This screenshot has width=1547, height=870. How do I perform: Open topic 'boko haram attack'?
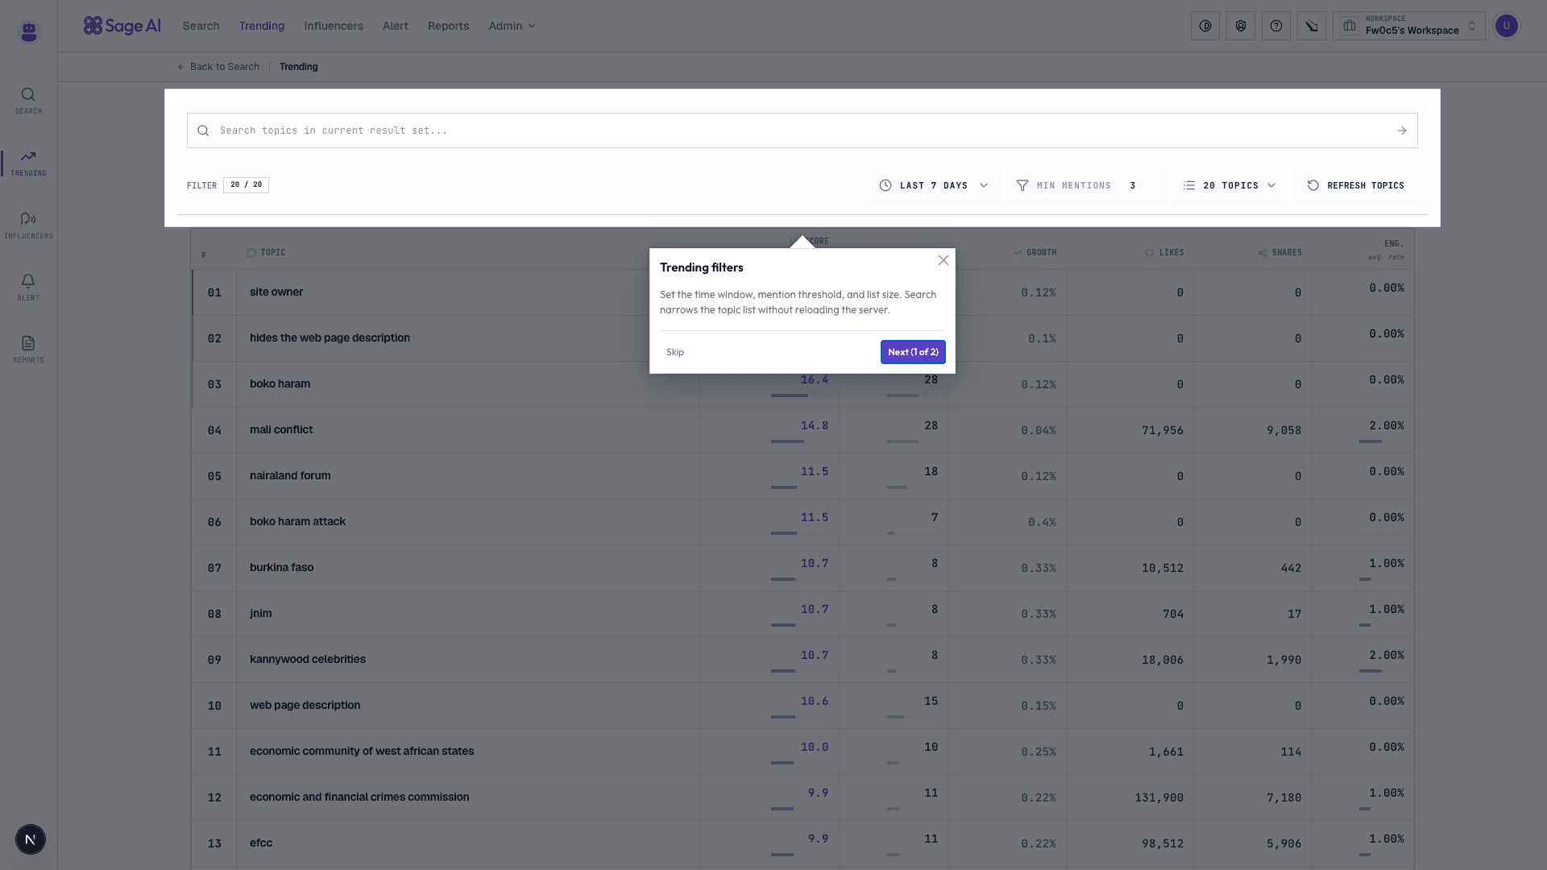(x=297, y=522)
